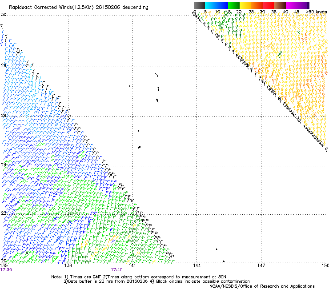Click the purple time stamp '17:40'
The height and width of the screenshot is (289, 329).
coord(116,270)
